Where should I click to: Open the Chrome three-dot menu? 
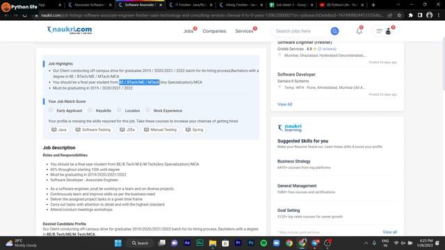click(439, 15)
